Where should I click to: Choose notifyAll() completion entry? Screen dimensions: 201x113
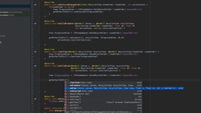point(103,108)
